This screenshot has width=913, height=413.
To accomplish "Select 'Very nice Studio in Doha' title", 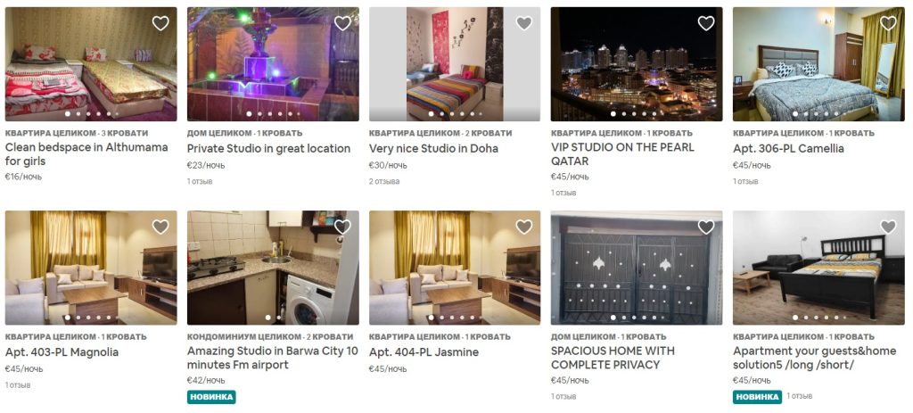I will 434,149.
